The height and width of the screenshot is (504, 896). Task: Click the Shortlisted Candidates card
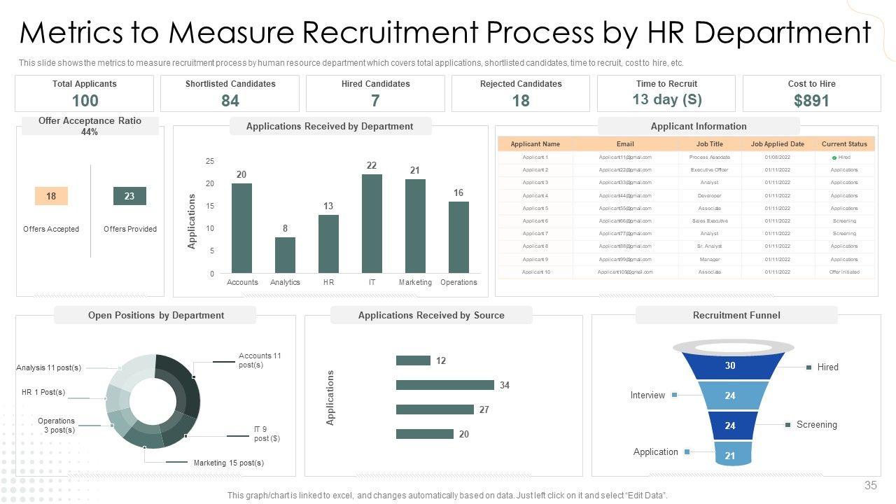[x=230, y=94]
